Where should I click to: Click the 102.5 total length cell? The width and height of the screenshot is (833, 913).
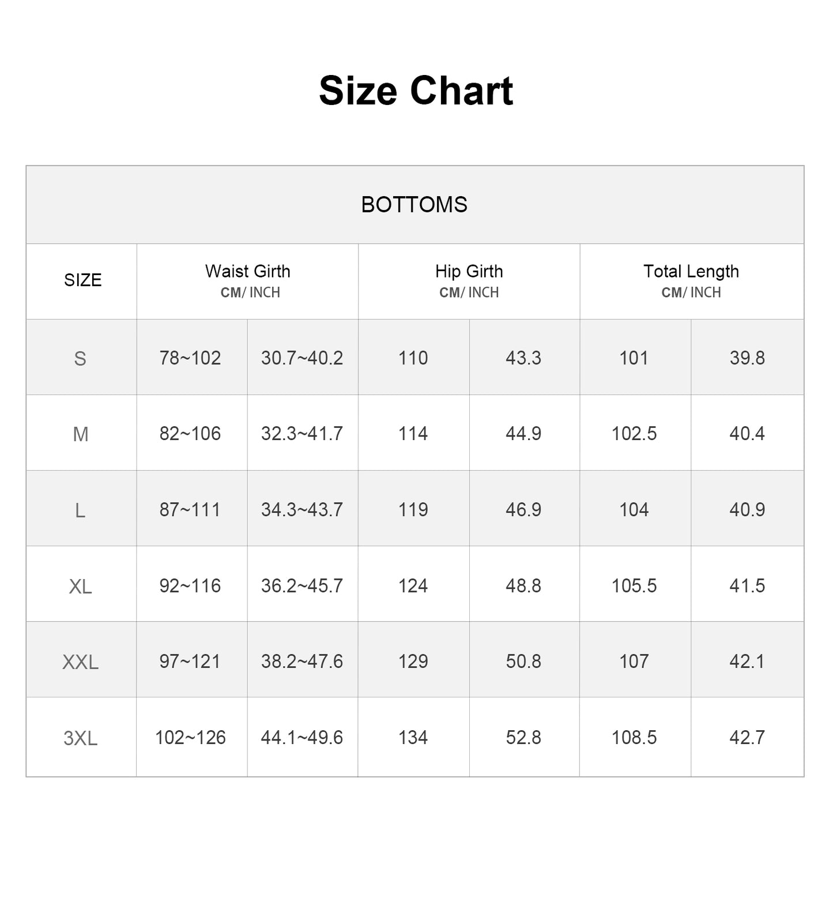click(x=634, y=434)
